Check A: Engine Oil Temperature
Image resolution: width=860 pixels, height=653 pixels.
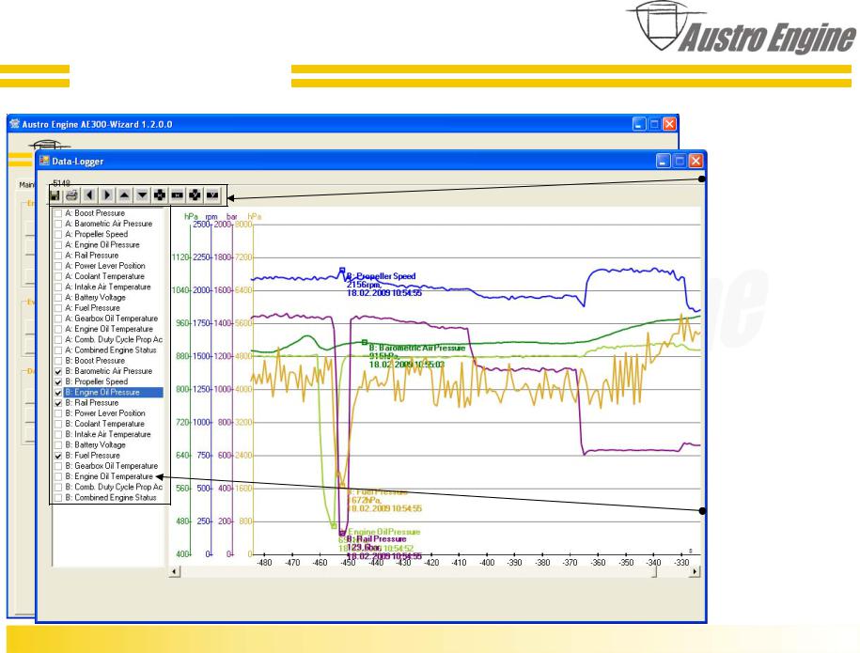tap(58, 329)
